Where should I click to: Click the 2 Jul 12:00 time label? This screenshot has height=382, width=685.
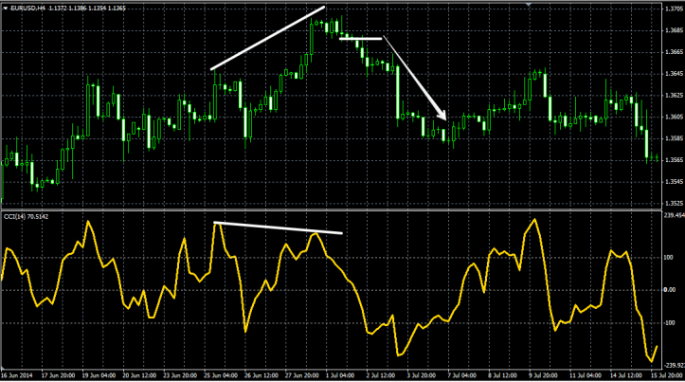click(x=381, y=375)
